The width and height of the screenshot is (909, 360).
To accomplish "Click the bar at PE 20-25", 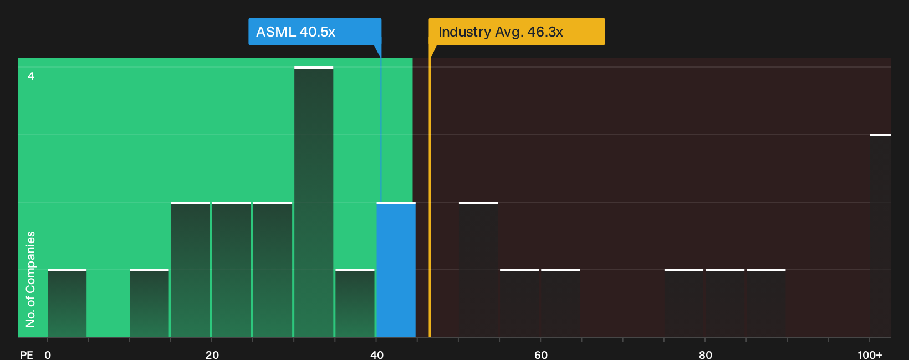I will [232, 269].
